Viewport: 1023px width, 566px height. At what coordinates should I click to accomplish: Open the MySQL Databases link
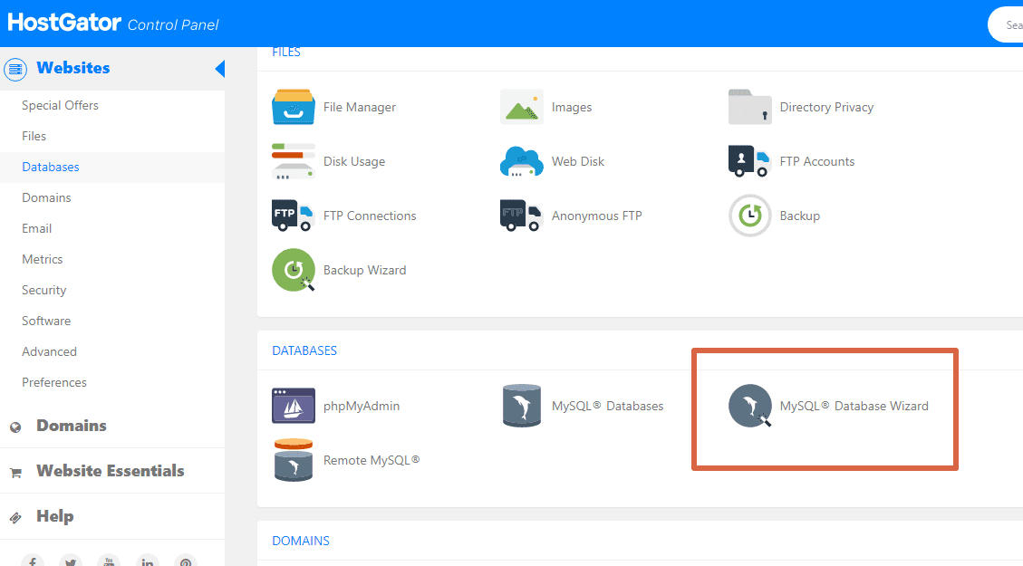[607, 406]
